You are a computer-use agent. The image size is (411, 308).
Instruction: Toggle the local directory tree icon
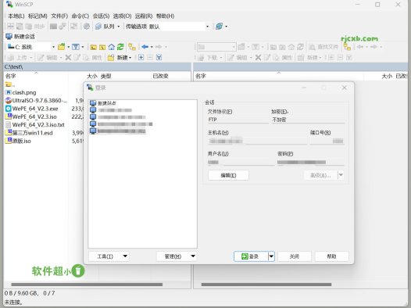(132, 47)
